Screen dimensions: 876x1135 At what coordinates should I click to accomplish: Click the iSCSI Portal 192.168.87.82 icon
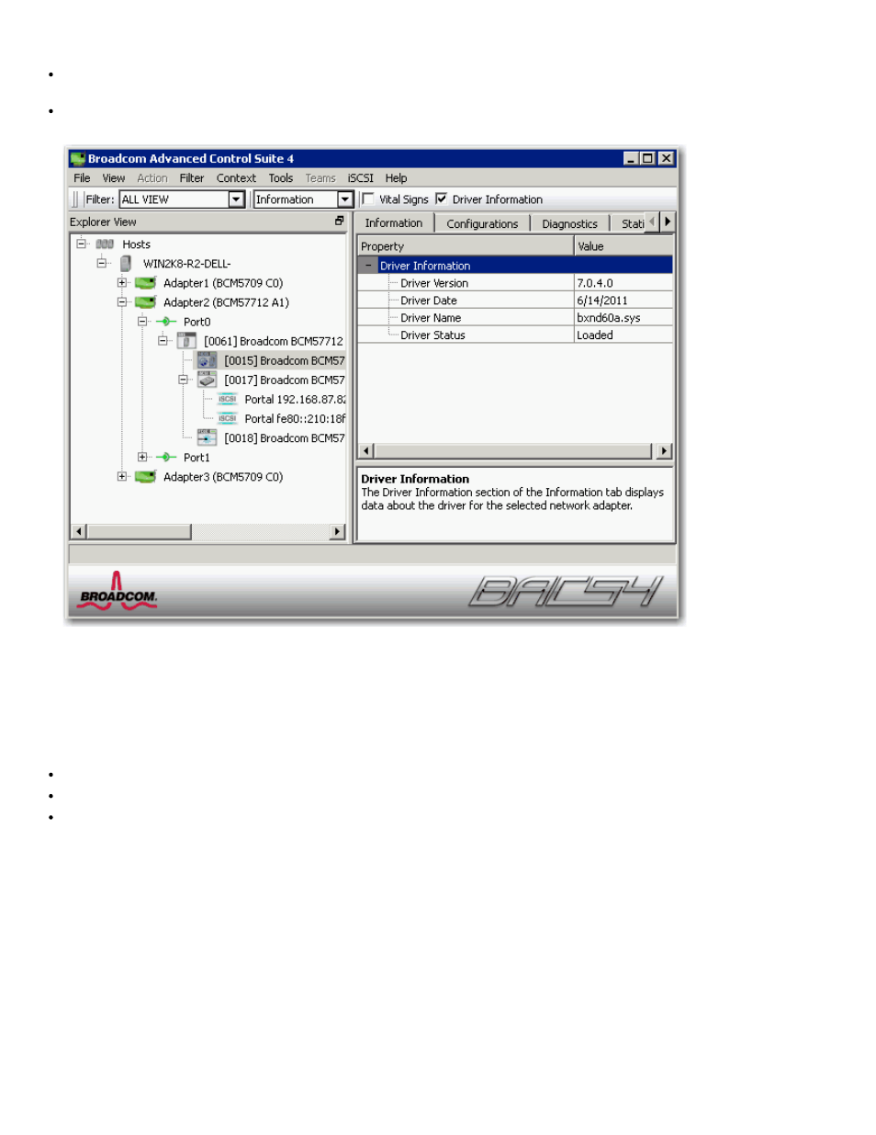pos(228,399)
